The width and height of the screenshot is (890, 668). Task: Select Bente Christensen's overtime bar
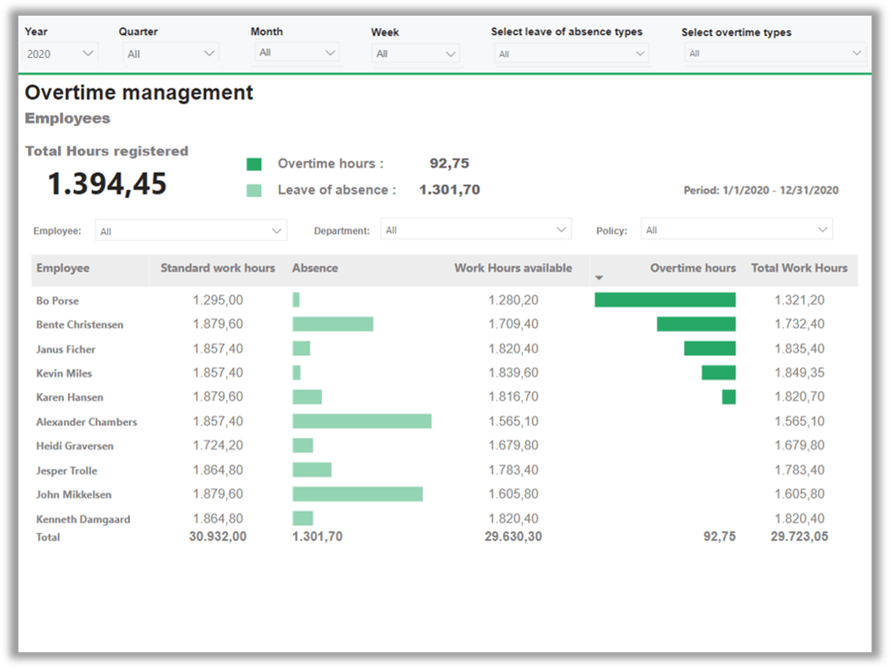[x=696, y=324]
